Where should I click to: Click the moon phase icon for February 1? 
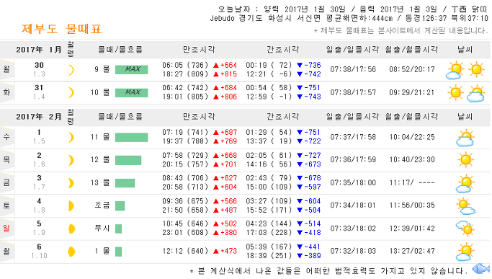tap(71, 137)
